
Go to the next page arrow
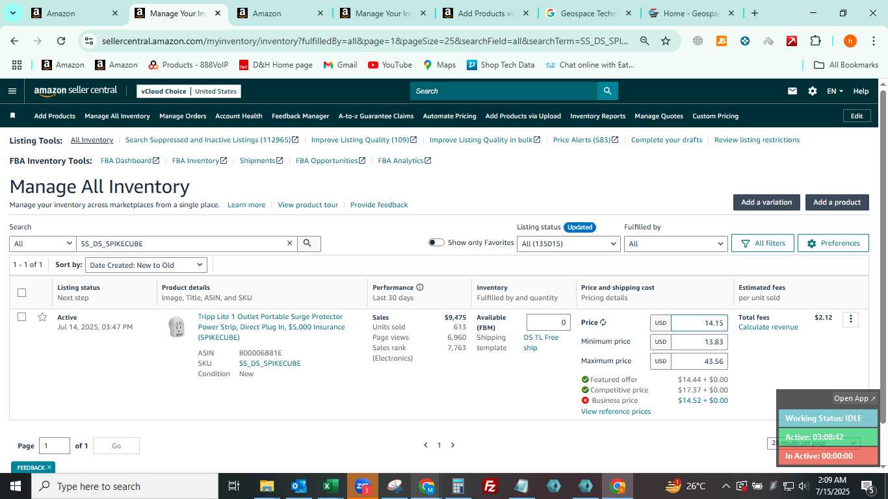tap(452, 445)
